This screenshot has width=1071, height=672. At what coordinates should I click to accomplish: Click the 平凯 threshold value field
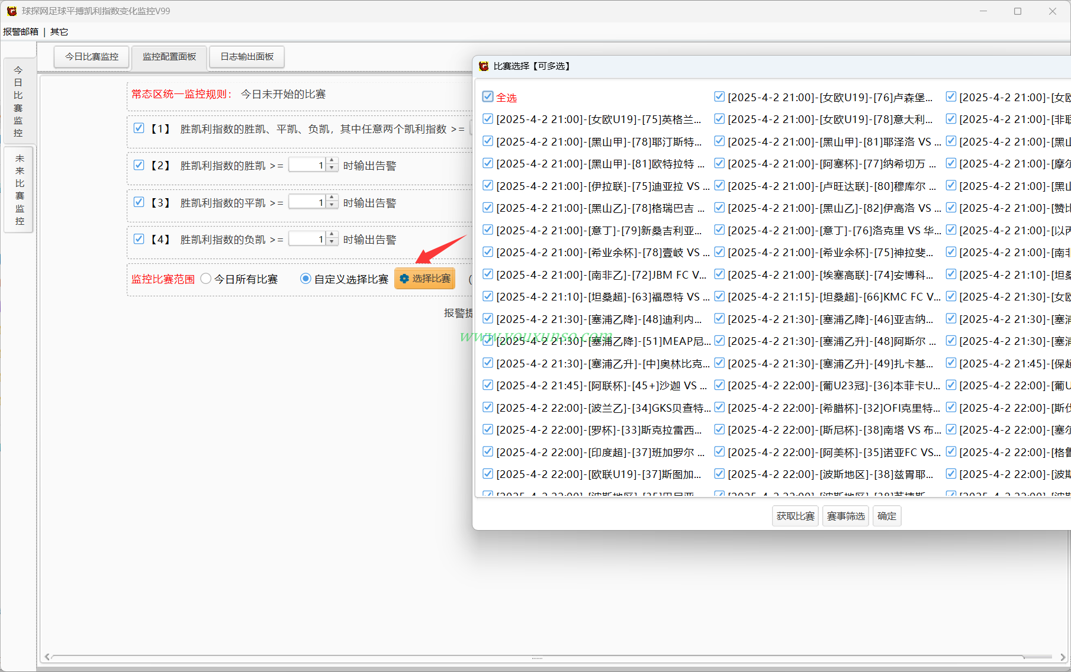[x=308, y=202]
